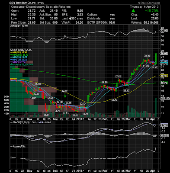
Task: Click the 12.13 price label
Action: (x=83, y=104)
